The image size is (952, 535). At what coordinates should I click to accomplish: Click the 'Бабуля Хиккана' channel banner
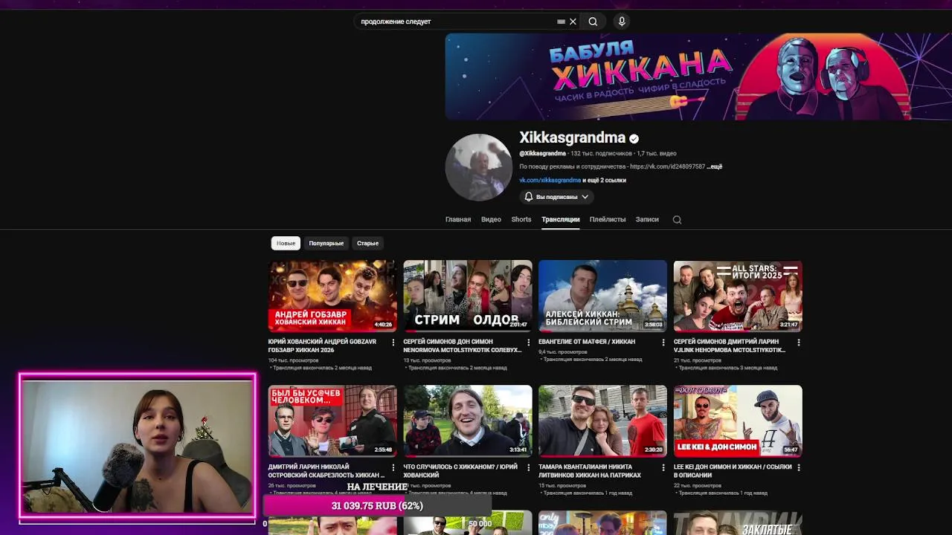(x=698, y=77)
